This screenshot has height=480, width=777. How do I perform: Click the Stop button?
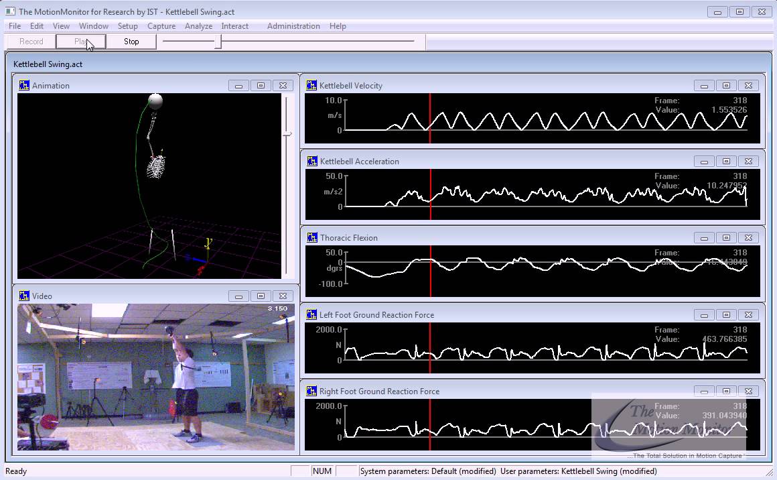click(x=131, y=42)
